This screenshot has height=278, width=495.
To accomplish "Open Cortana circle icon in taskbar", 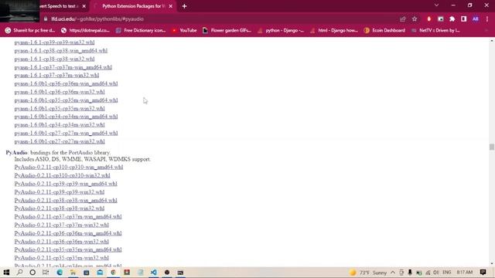I will point(32,273).
